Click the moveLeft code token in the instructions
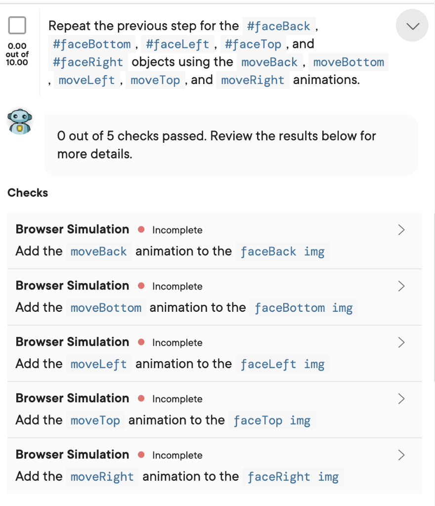 tap(87, 80)
